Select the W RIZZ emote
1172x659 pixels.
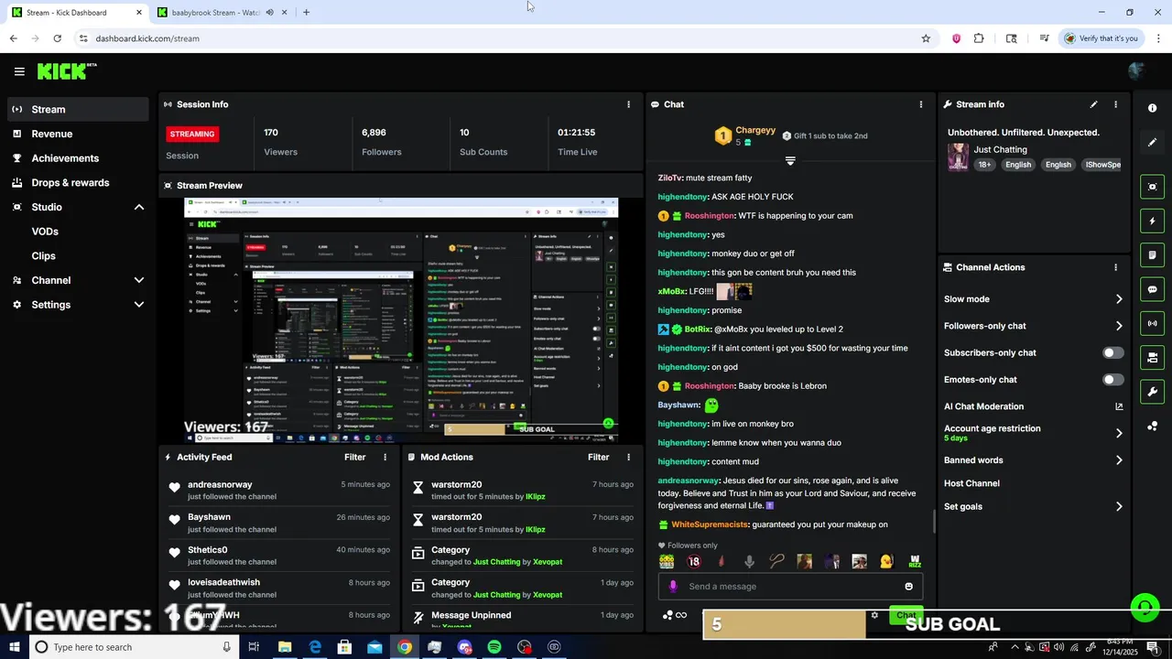tap(914, 562)
